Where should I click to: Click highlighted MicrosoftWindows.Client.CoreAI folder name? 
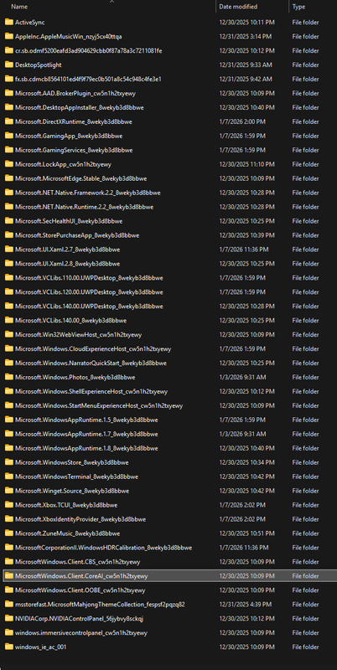81,575
